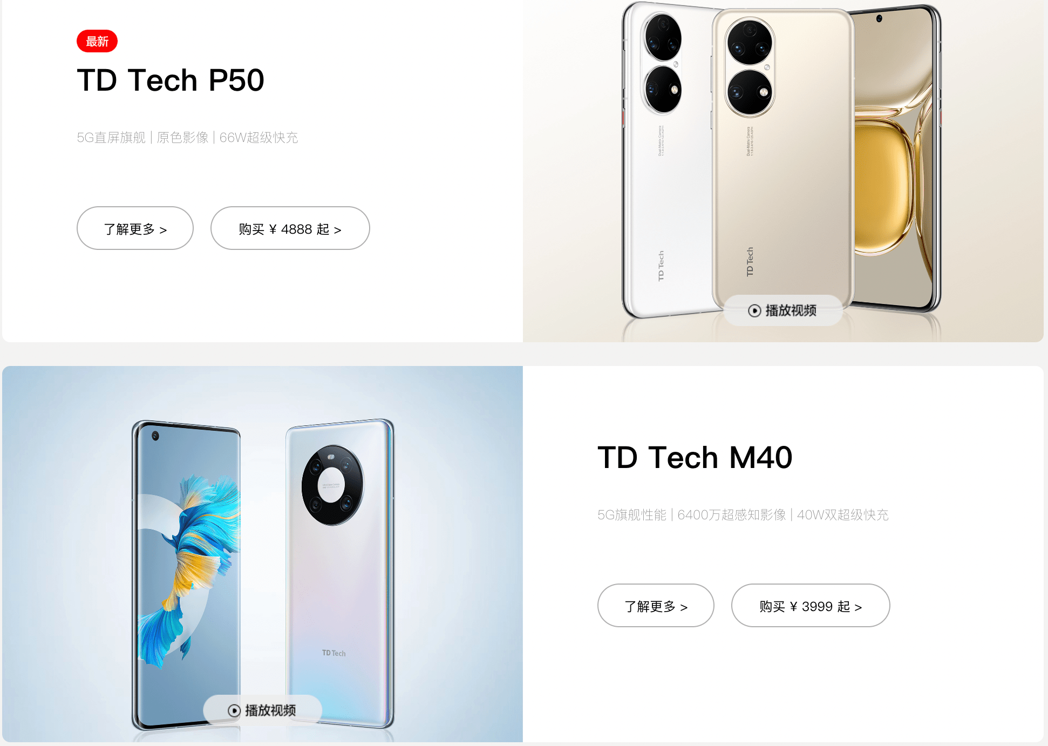
Task: Click the TD Tech M40 title
Action: point(695,458)
